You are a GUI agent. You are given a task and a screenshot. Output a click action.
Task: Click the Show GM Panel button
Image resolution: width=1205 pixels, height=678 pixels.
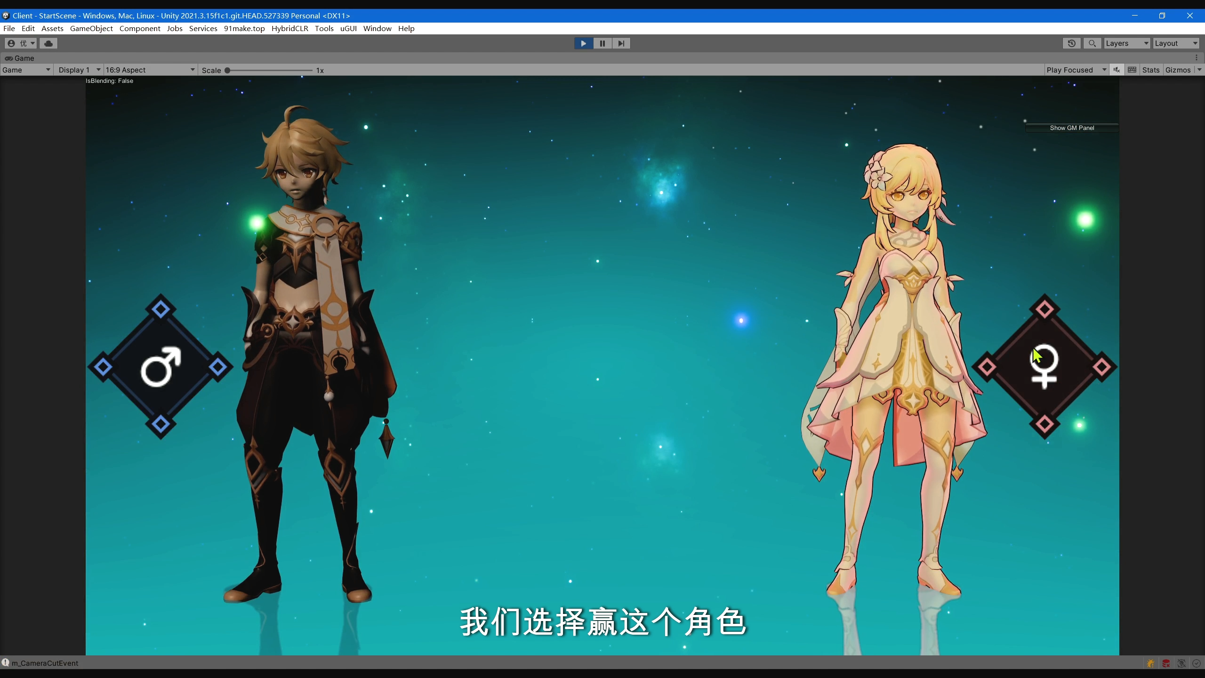pyautogui.click(x=1072, y=128)
